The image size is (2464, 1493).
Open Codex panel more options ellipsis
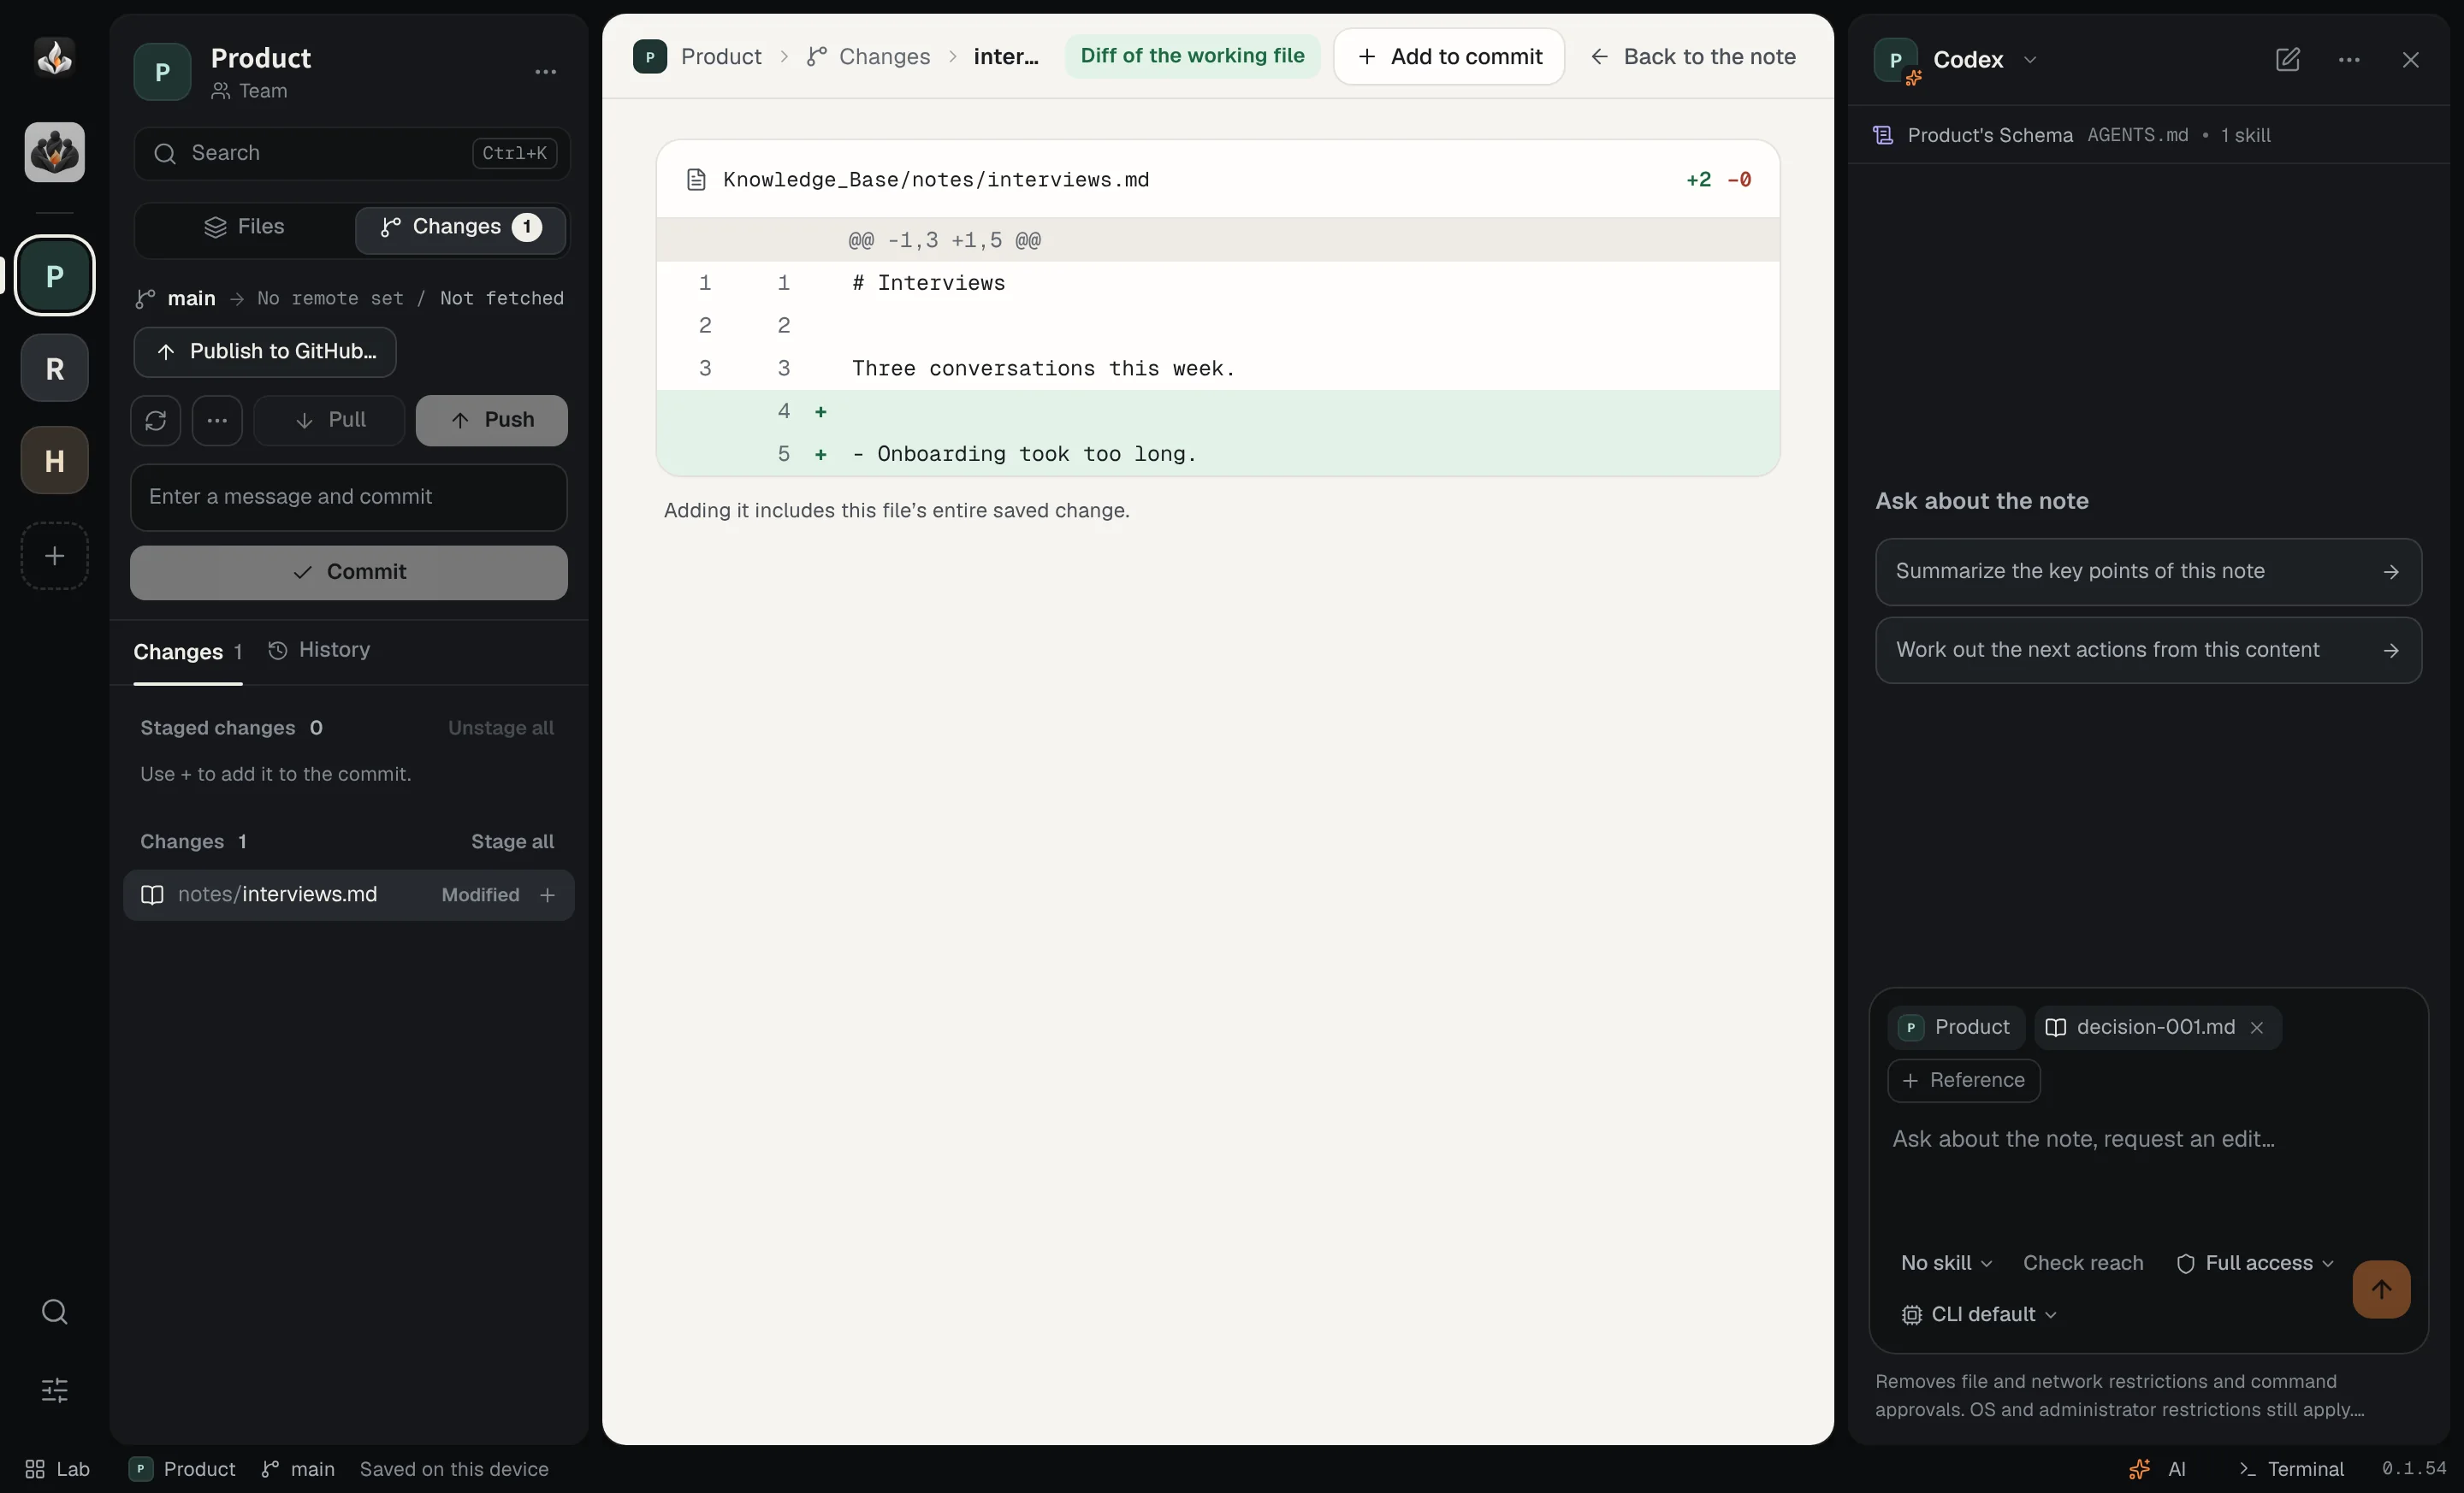pyautogui.click(x=2349, y=60)
